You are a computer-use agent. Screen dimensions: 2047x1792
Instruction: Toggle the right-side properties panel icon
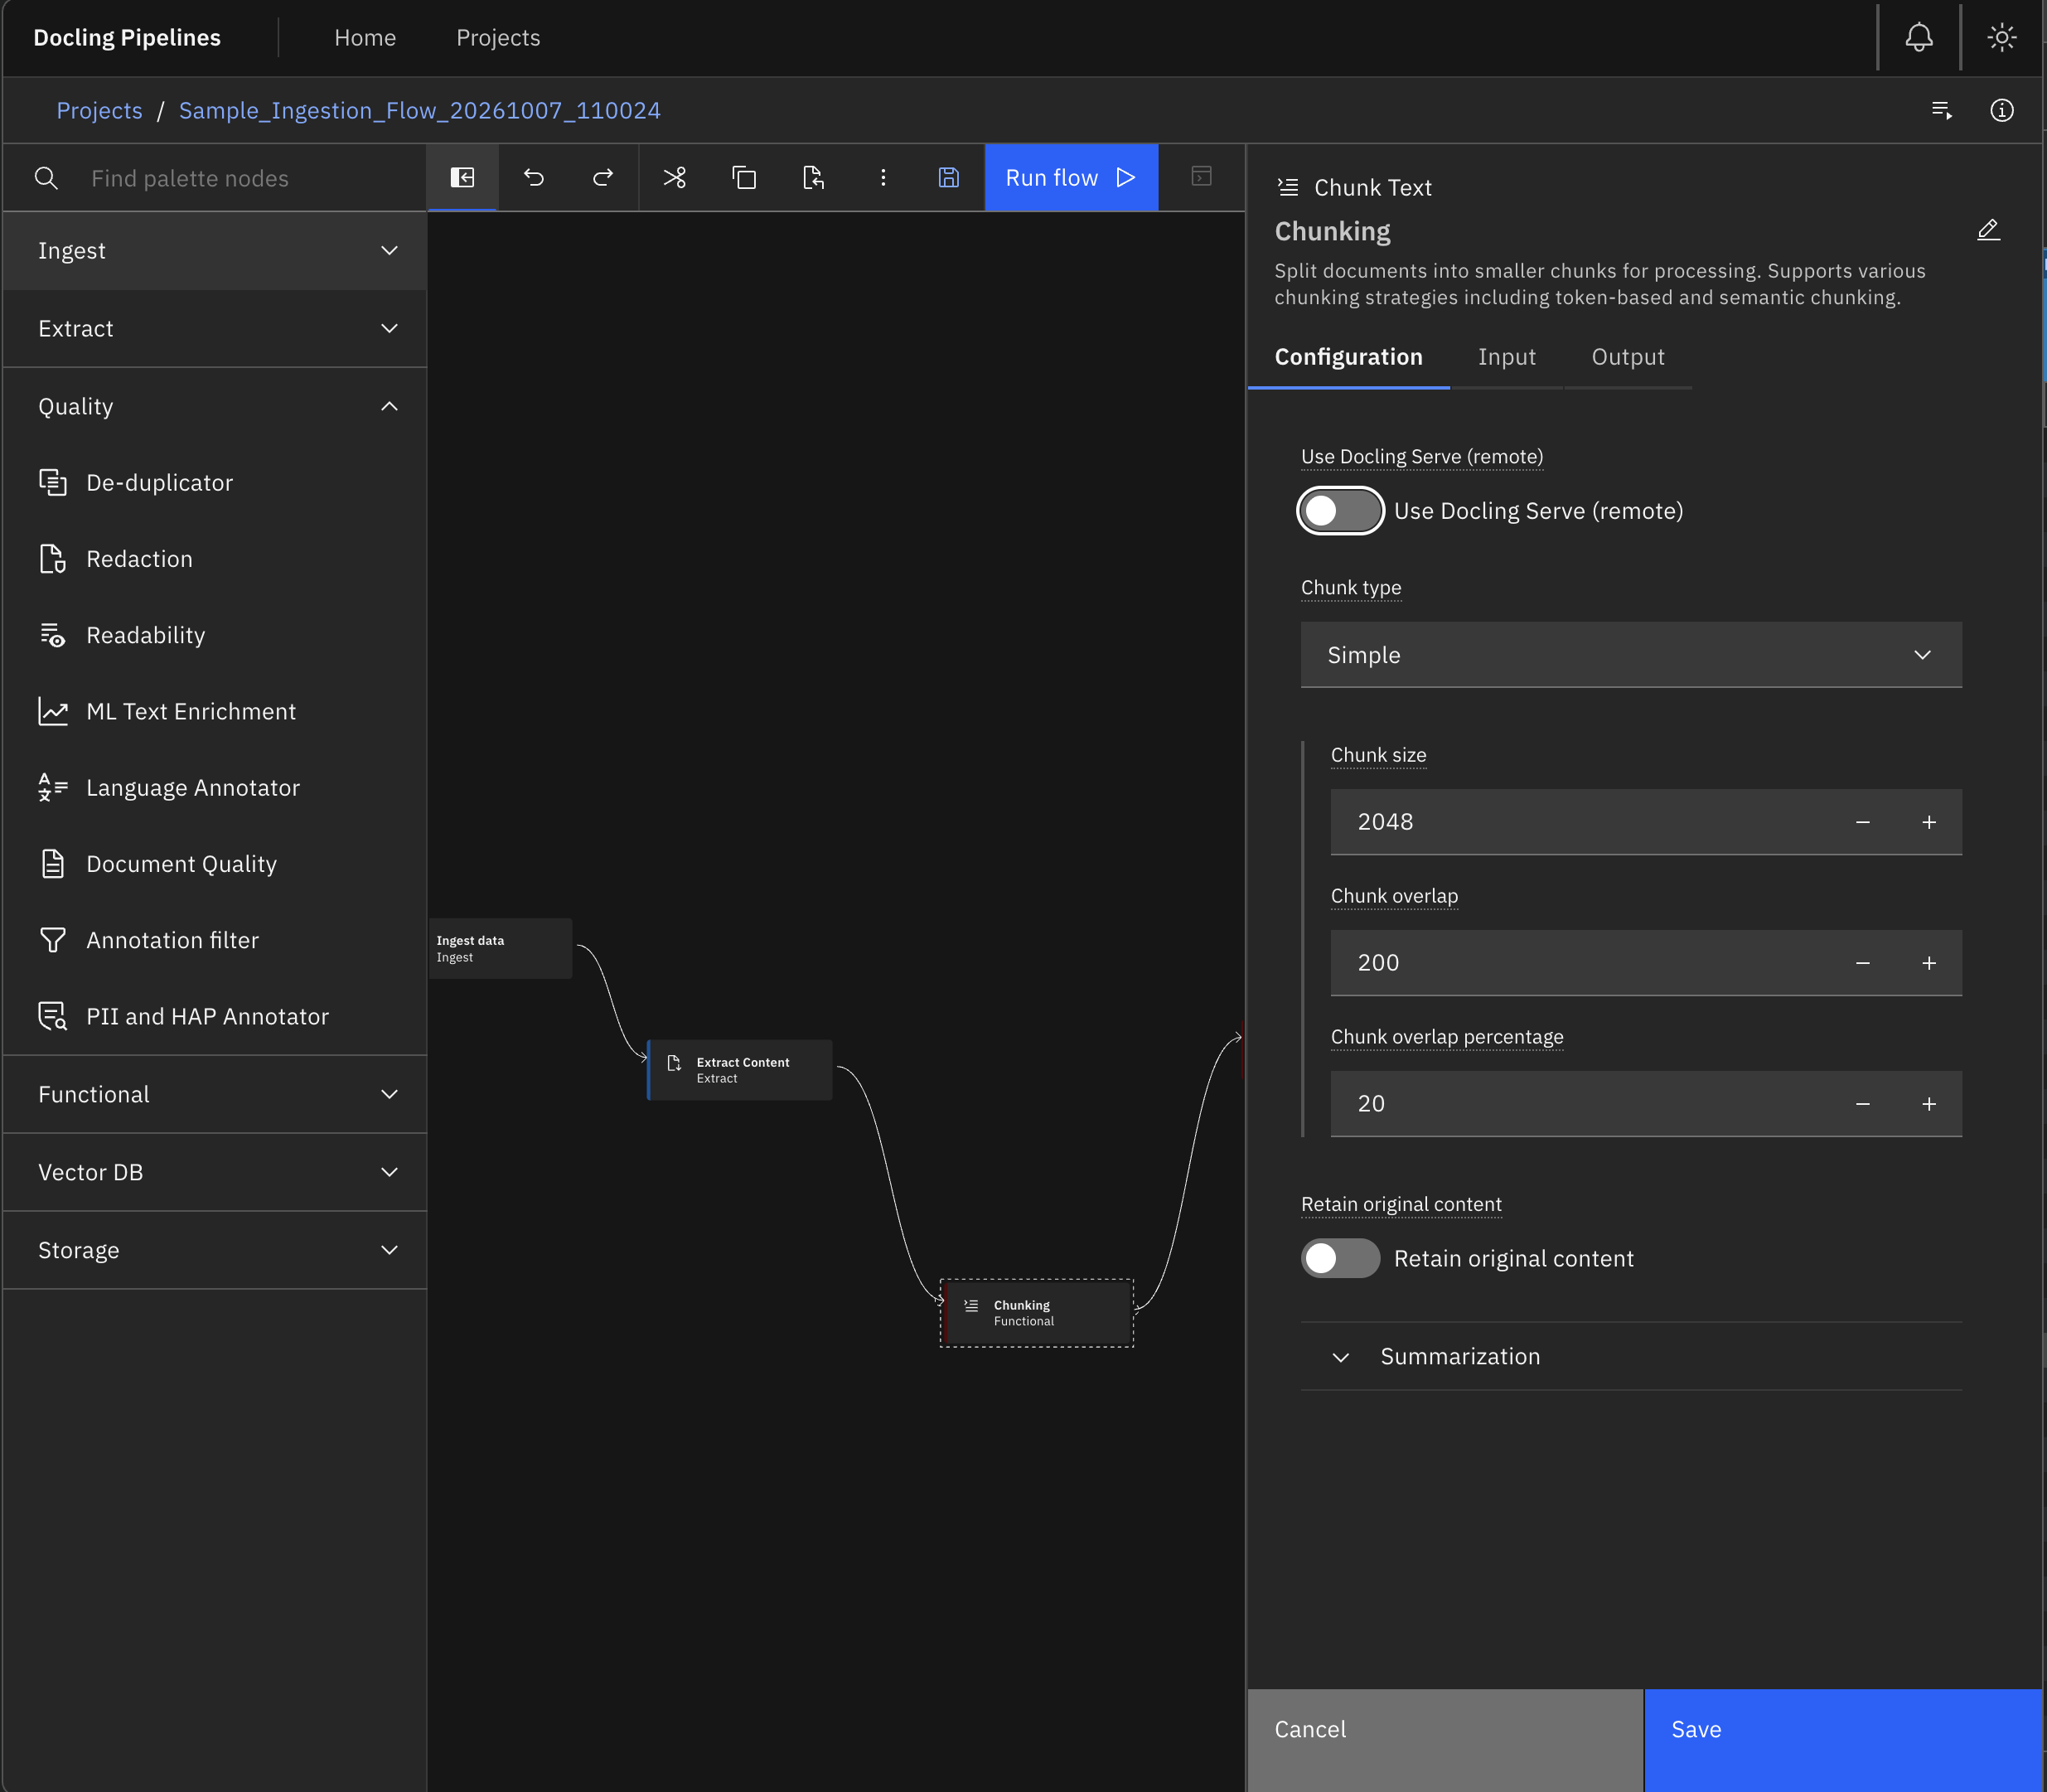pyautogui.click(x=1202, y=177)
